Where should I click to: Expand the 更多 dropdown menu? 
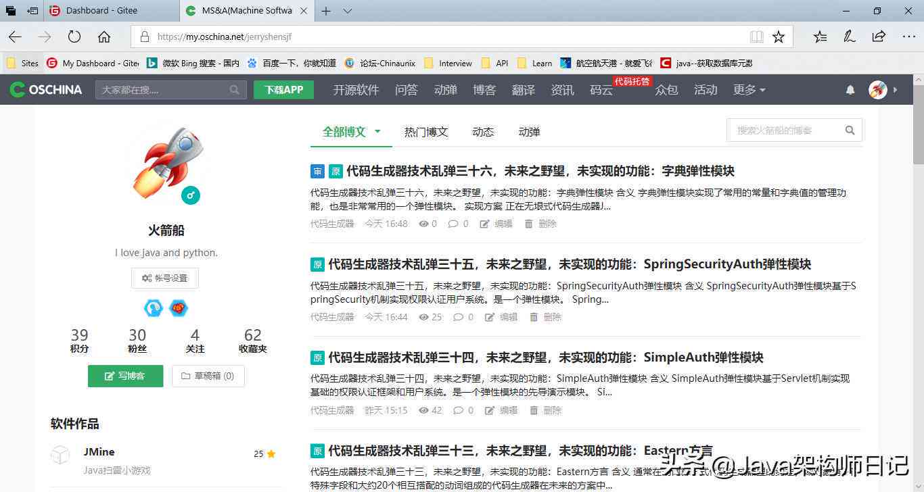[x=749, y=90]
